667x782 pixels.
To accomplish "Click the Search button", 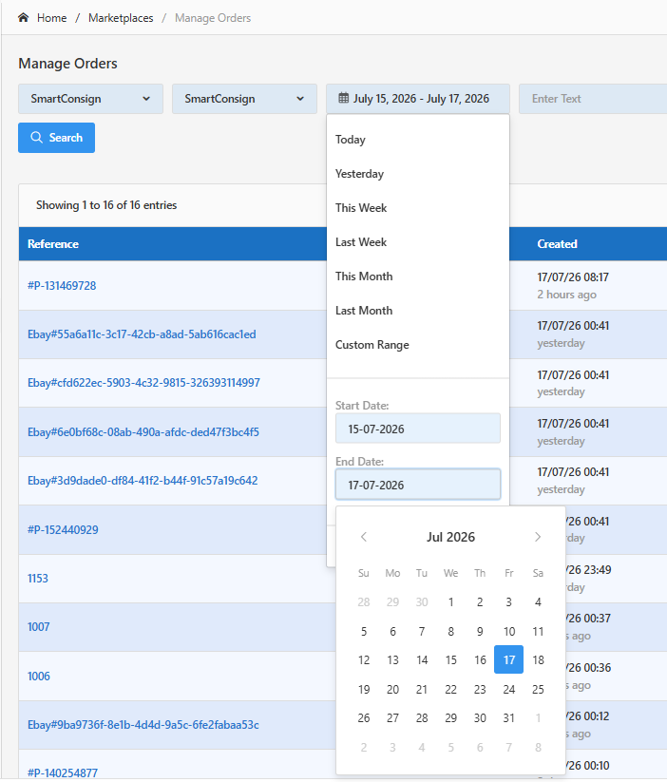I will point(56,138).
